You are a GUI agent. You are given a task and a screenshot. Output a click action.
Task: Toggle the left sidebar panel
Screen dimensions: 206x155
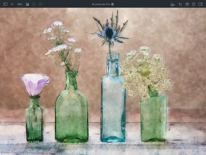(5, 4)
